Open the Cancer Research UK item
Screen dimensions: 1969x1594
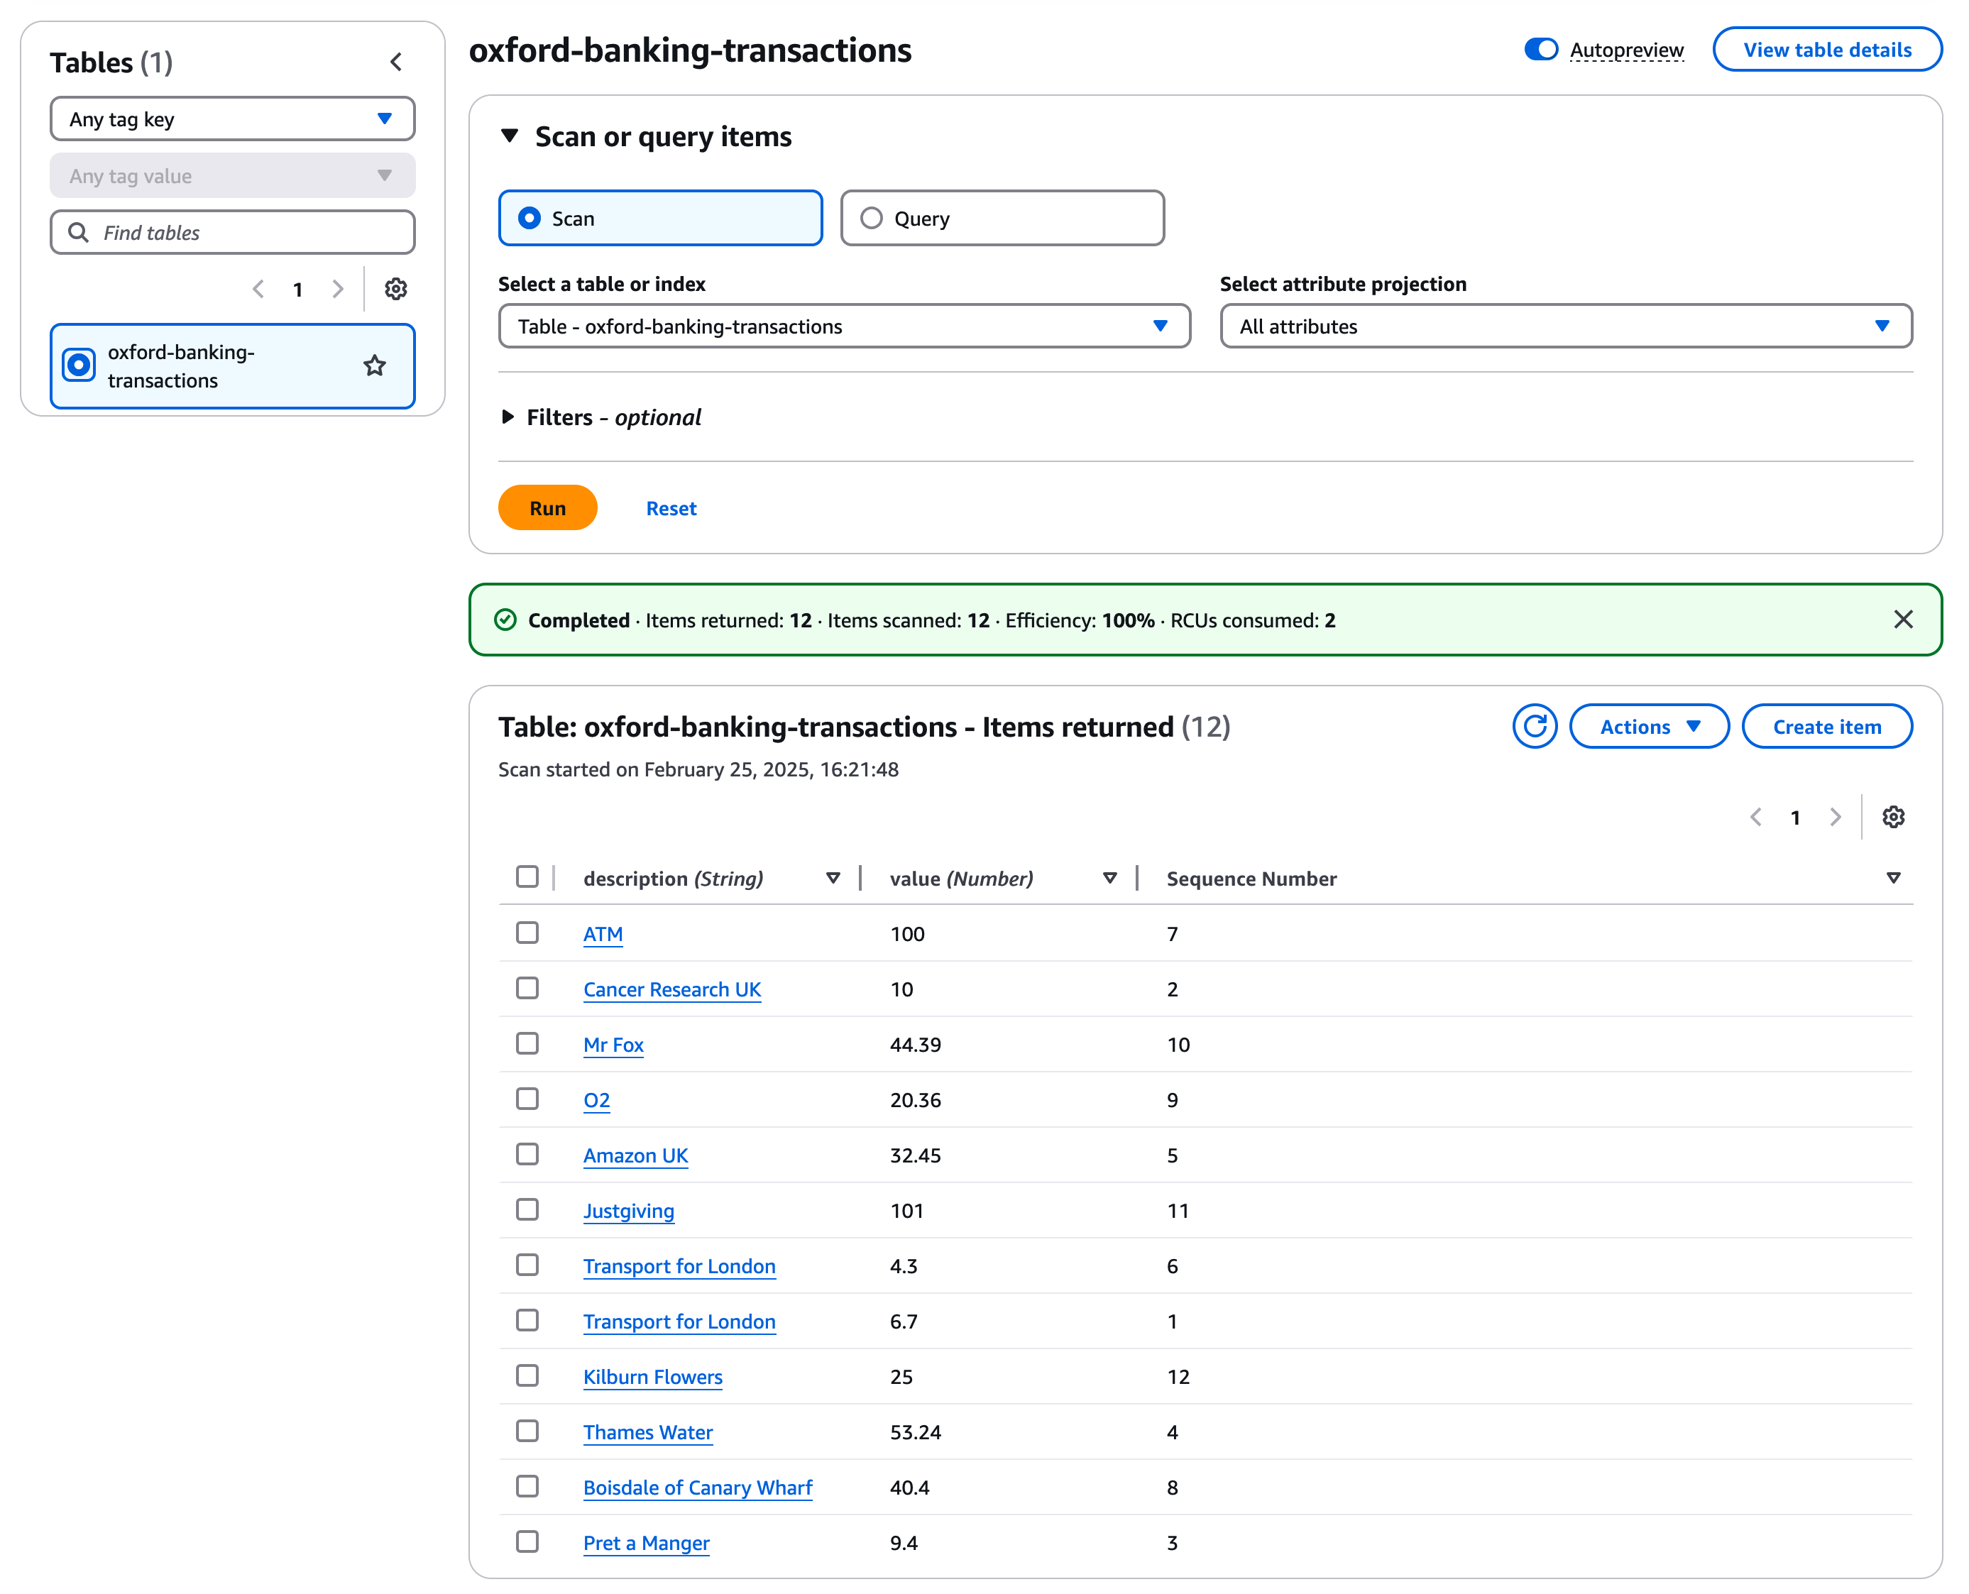coord(671,989)
